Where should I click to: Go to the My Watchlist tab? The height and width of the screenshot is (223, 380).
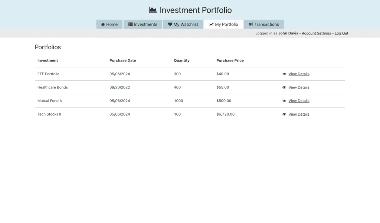(x=183, y=24)
